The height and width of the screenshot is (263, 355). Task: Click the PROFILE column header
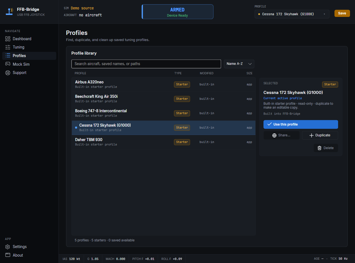pos(80,73)
